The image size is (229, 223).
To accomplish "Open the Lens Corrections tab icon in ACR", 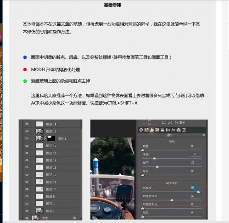I will 168,130.
